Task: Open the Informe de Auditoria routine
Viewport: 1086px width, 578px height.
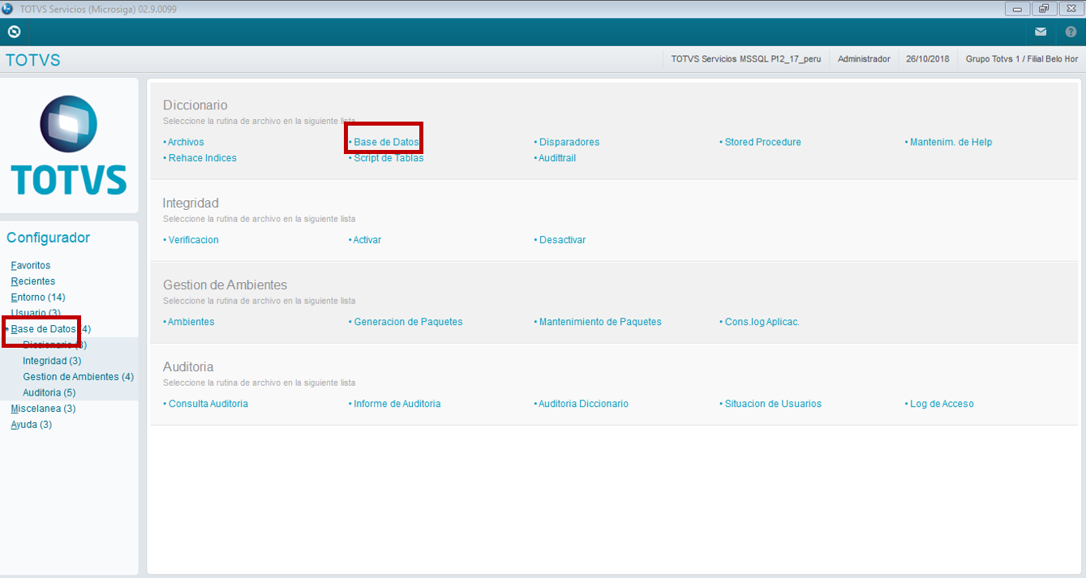Action: tap(397, 404)
